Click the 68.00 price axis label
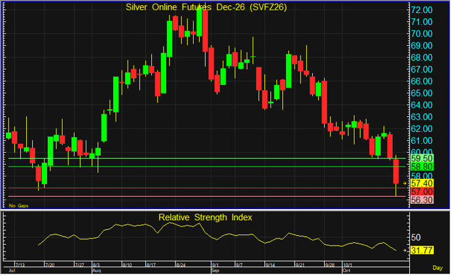Viewport: 451px width, 275px height. (x=422, y=57)
